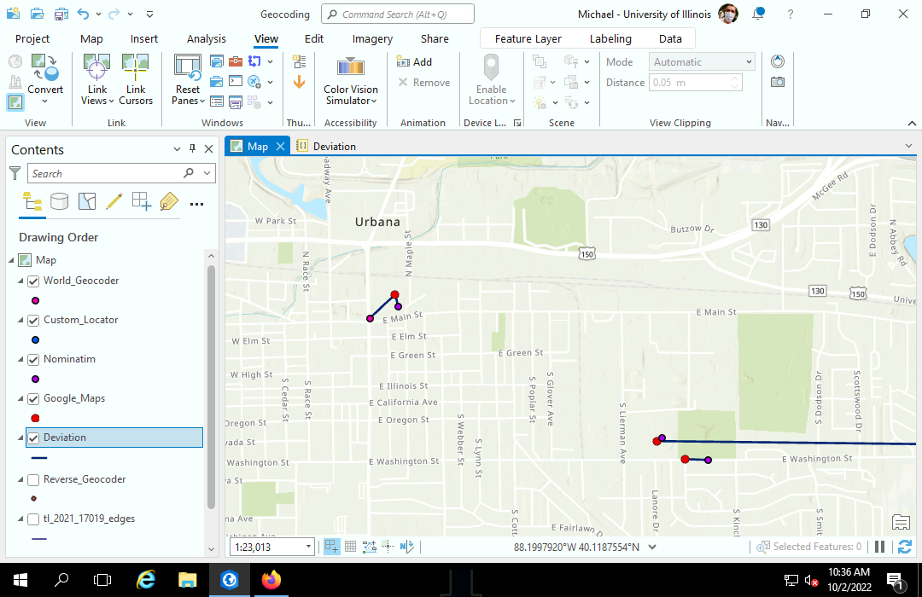Refresh the map view
Screen dimensions: 922x597
click(905, 547)
